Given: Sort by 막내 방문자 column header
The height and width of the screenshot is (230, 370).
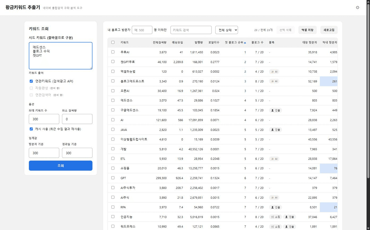Looking at the screenshot, I should pos(330,42).
